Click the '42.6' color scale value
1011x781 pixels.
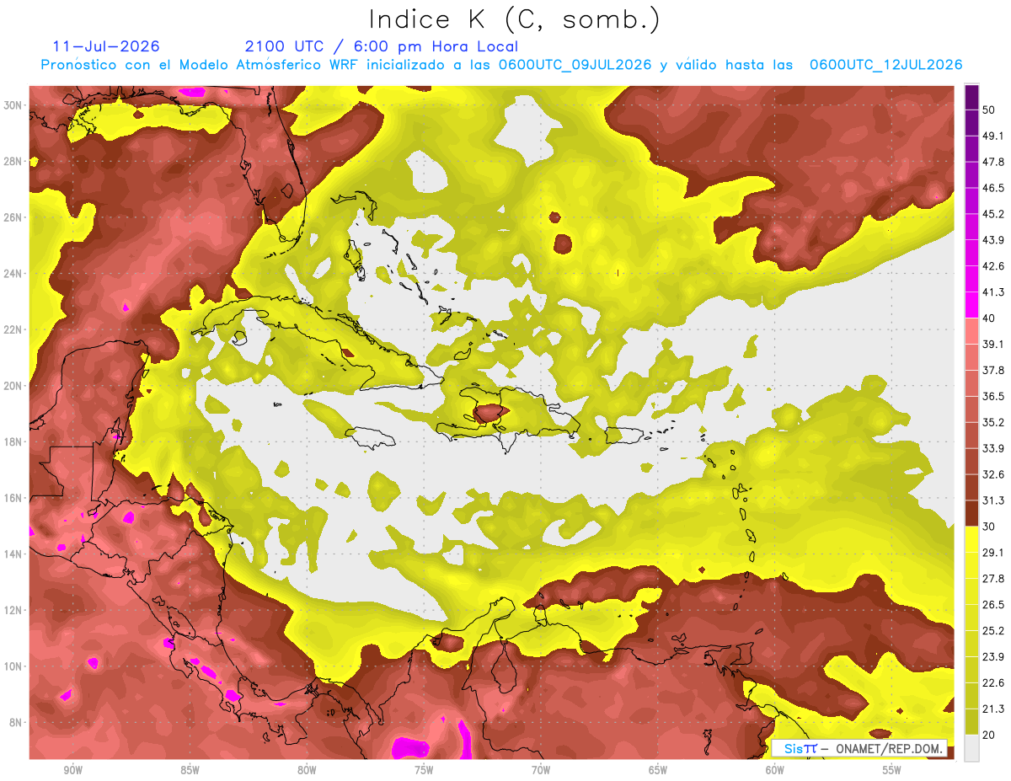click(992, 266)
